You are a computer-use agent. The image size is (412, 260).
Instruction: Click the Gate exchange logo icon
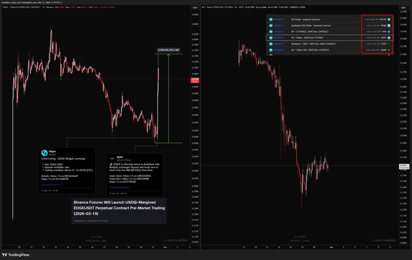pos(389,32)
